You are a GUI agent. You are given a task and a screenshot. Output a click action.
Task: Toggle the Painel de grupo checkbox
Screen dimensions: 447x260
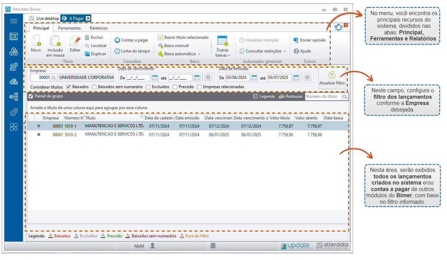pyautogui.click(x=31, y=96)
